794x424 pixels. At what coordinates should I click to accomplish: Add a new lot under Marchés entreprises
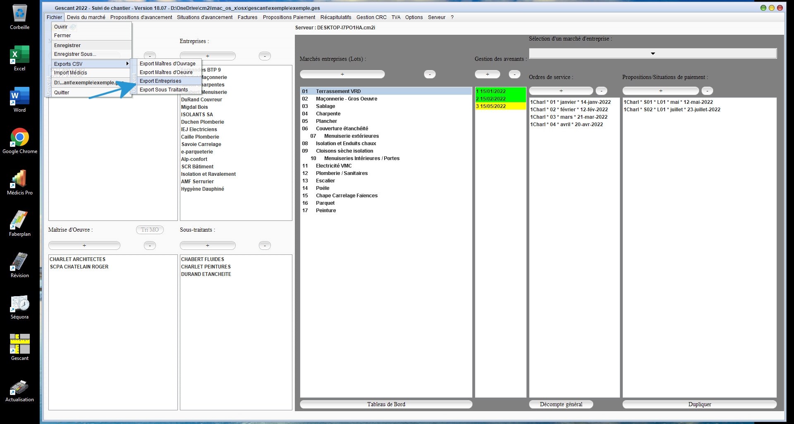tap(342, 74)
